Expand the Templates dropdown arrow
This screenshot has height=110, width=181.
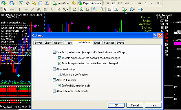143,9
